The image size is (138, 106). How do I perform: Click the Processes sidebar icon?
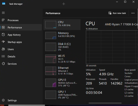[3, 20]
